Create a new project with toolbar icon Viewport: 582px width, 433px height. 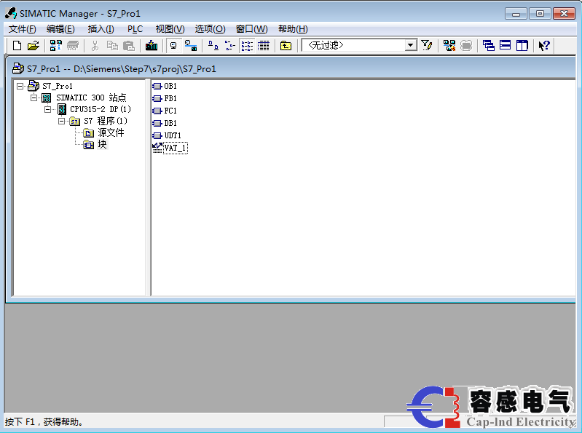point(17,46)
